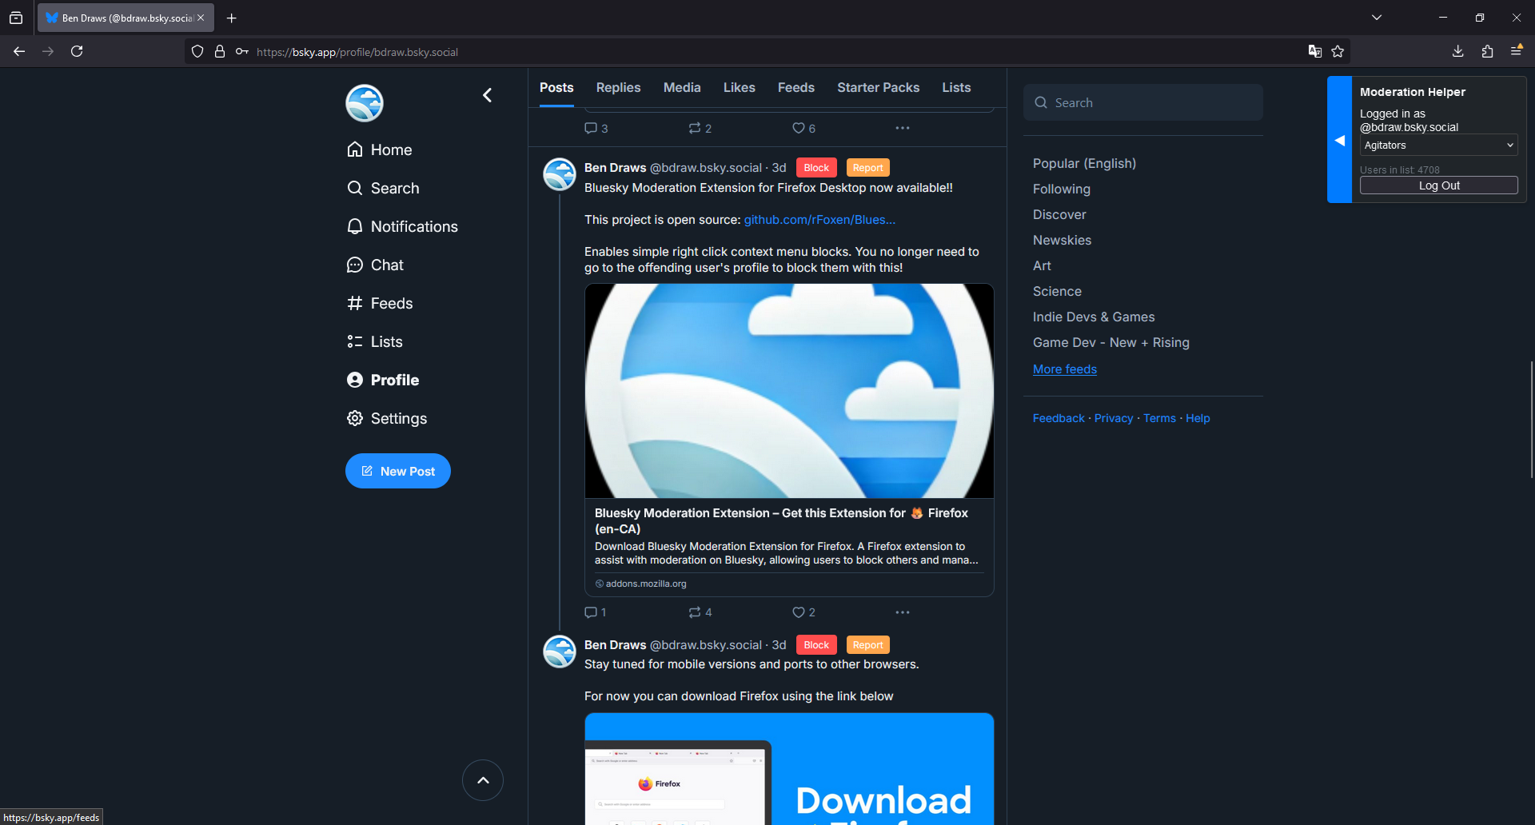
Task: Open the Home navigation item
Action: click(380, 149)
